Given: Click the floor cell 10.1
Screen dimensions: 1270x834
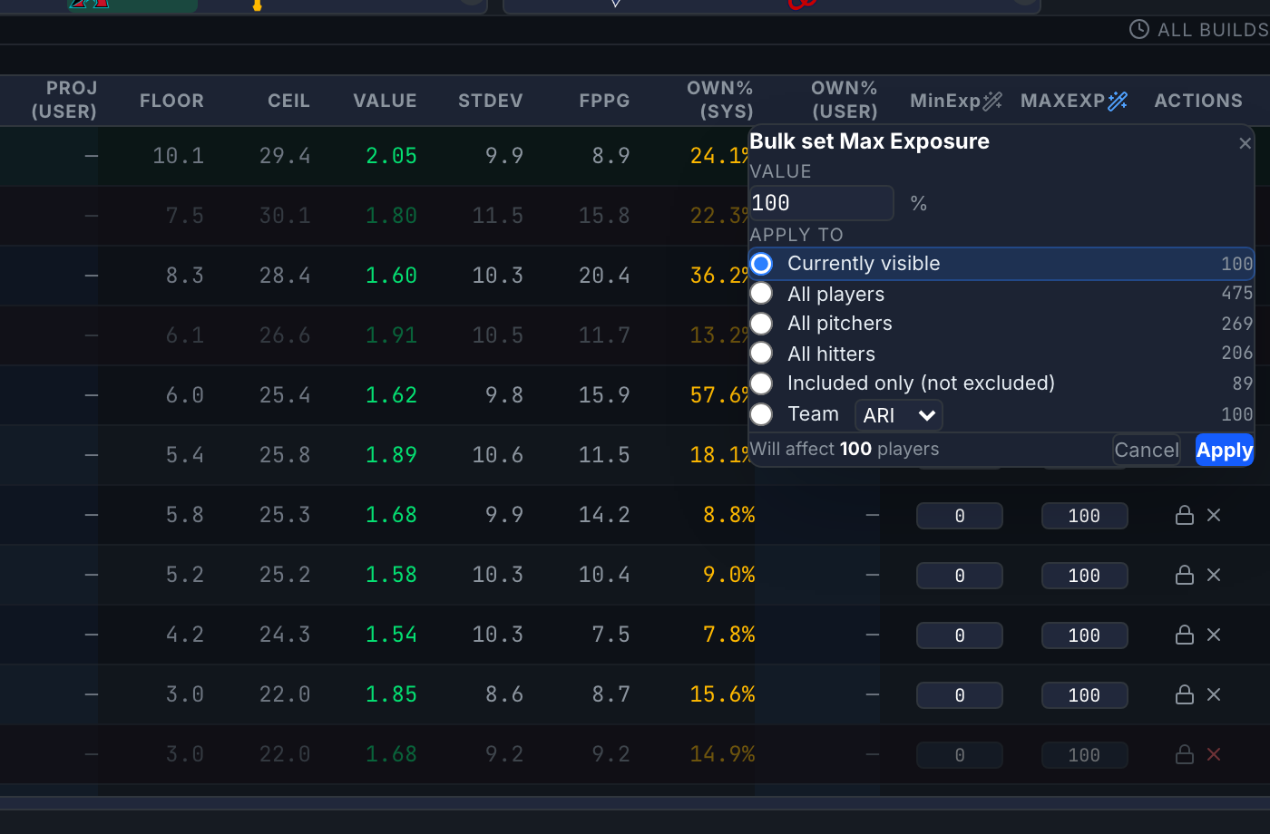Looking at the screenshot, I should (178, 156).
